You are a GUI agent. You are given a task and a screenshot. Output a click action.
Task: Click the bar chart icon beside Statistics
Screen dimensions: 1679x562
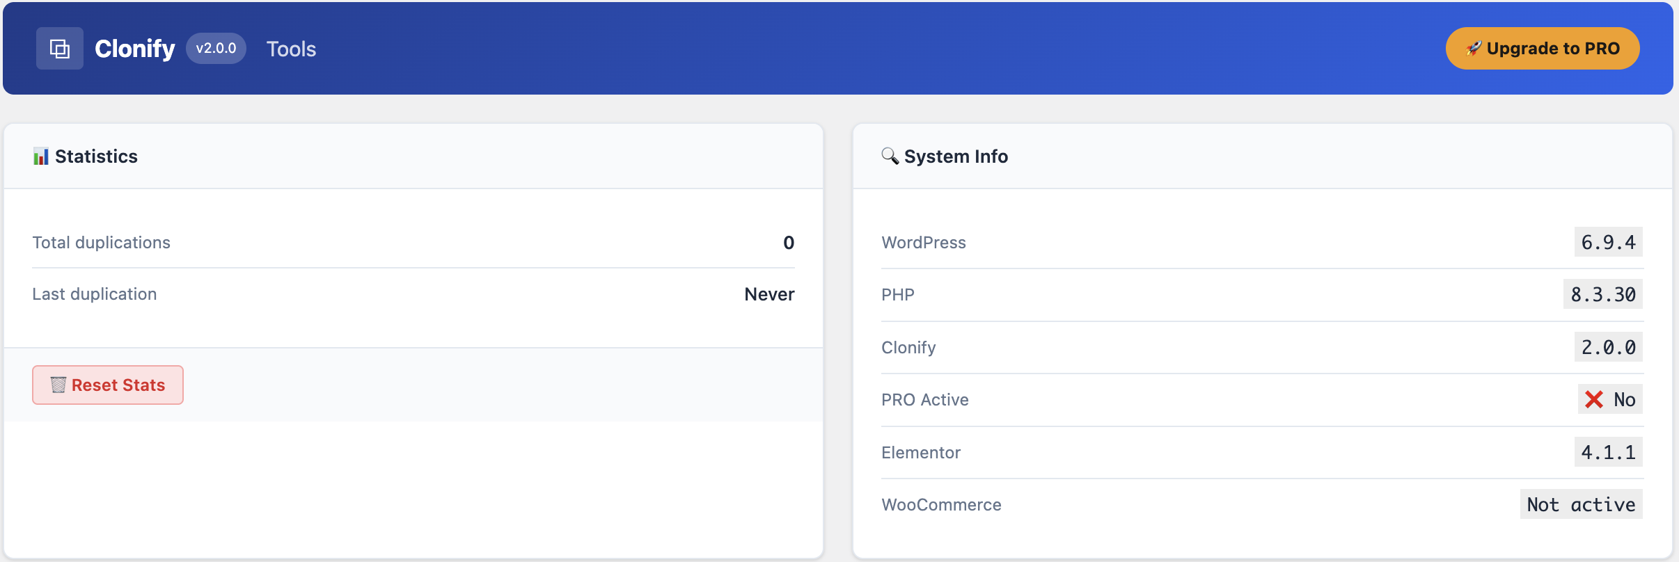click(x=41, y=156)
